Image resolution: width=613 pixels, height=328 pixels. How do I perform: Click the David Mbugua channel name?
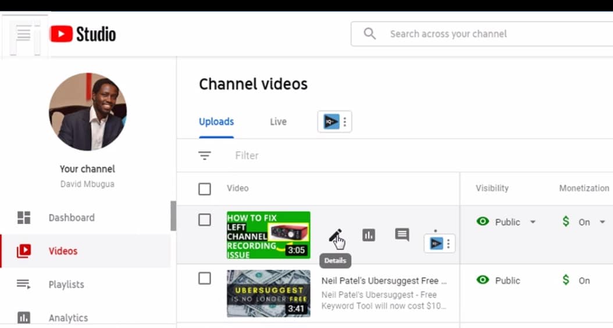tap(88, 184)
